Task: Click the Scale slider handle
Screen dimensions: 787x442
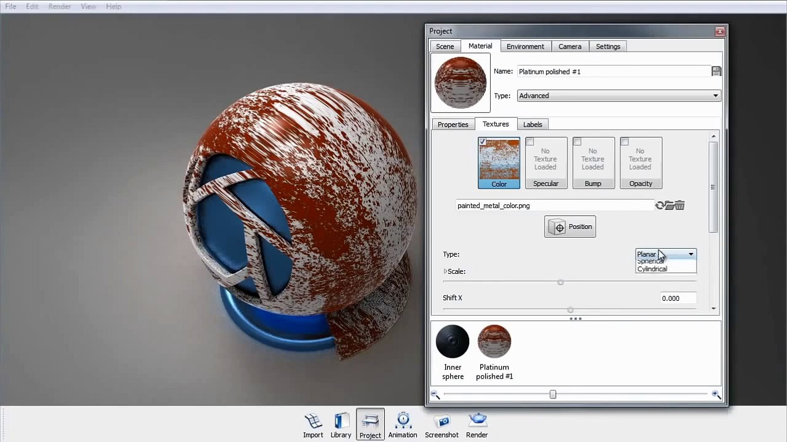Action: tap(560, 282)
